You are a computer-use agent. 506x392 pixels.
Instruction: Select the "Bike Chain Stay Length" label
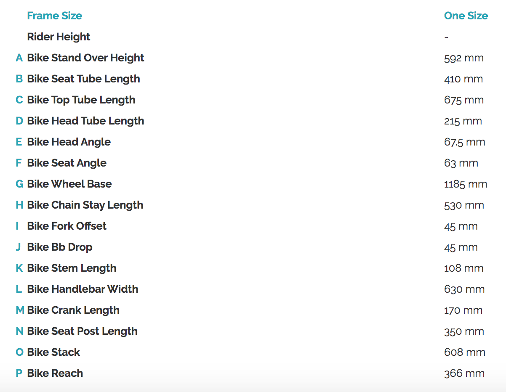pyautogui.click(x=85, y=205)
